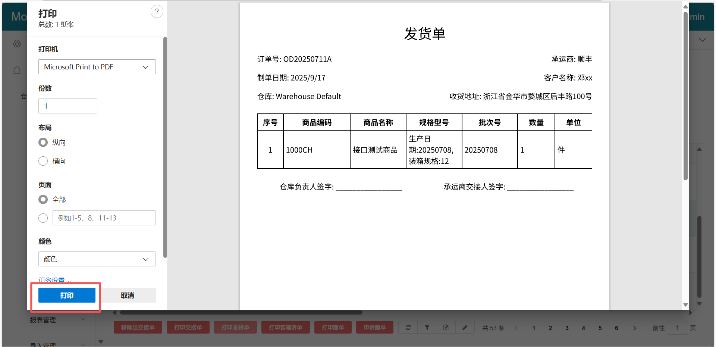Open the Microsoft Print to PDF printer dropdown
716x347 pixels.
[x=97, y=67]
